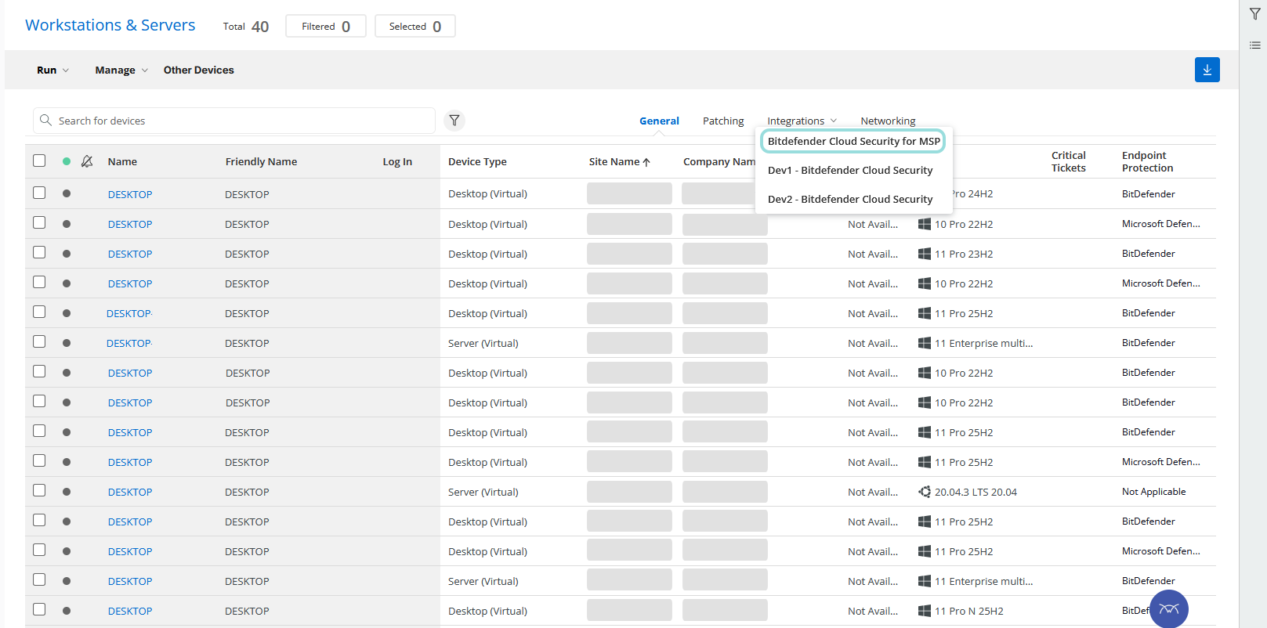The image size is (1267, 628).
Task: Expand the Run dropdown
Action: 52,70
